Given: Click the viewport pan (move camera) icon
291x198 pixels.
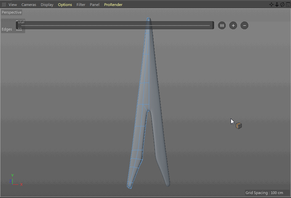Looking at the screenshot, I should click(x=271, y=5).
